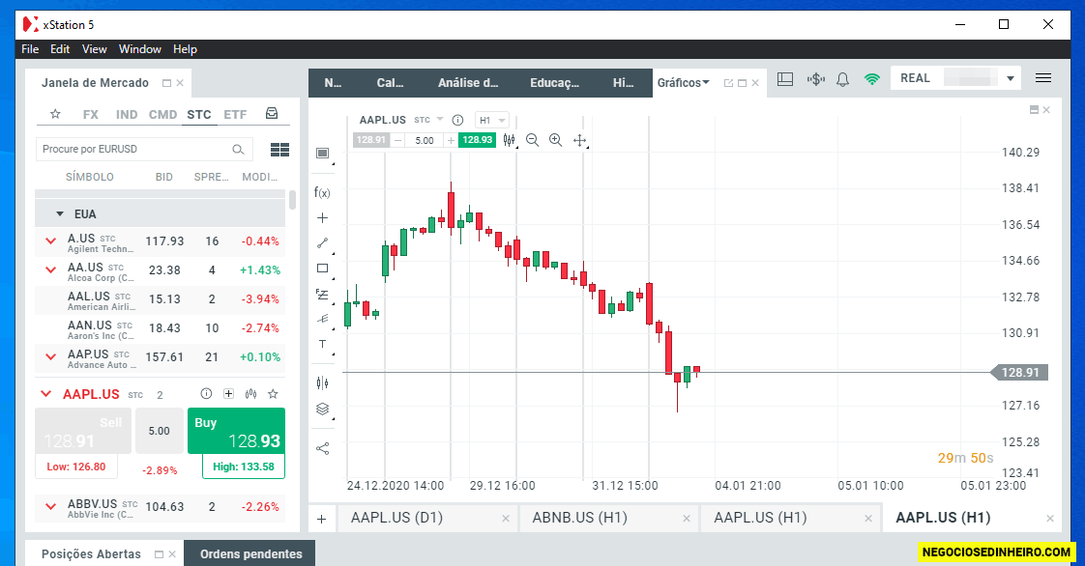Screen dimensions: 1085x566
Task: Select the crosshair plus tool
Action: click(322, 217)
